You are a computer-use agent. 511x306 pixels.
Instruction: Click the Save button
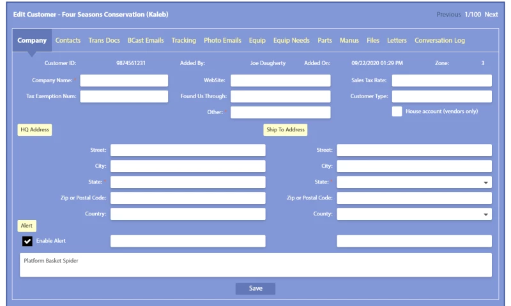(256, 288)
